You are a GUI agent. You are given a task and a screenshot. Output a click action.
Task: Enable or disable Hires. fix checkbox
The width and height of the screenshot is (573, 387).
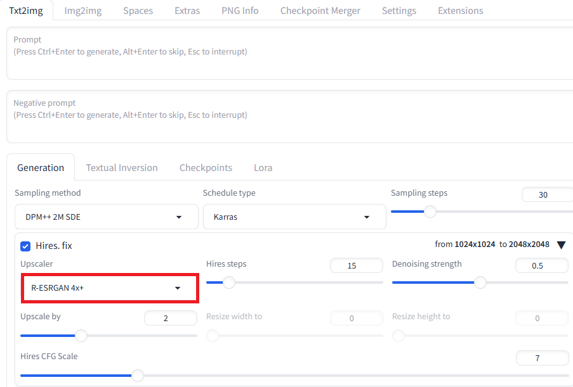point(25,246)
